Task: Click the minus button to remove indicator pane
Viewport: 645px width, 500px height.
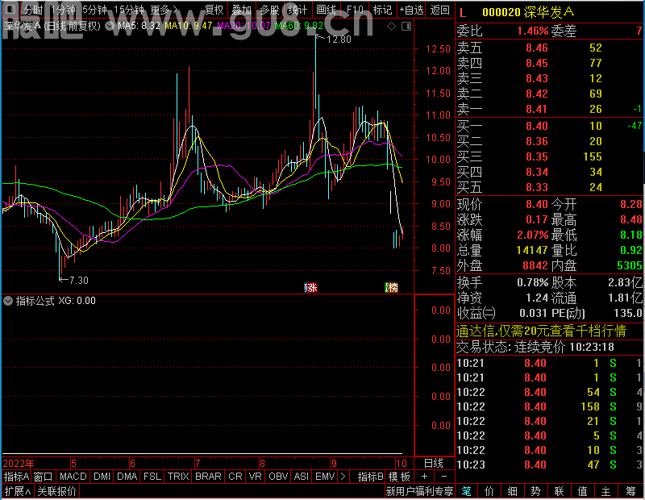Action: pyautogui.click(x=444, y=477)
